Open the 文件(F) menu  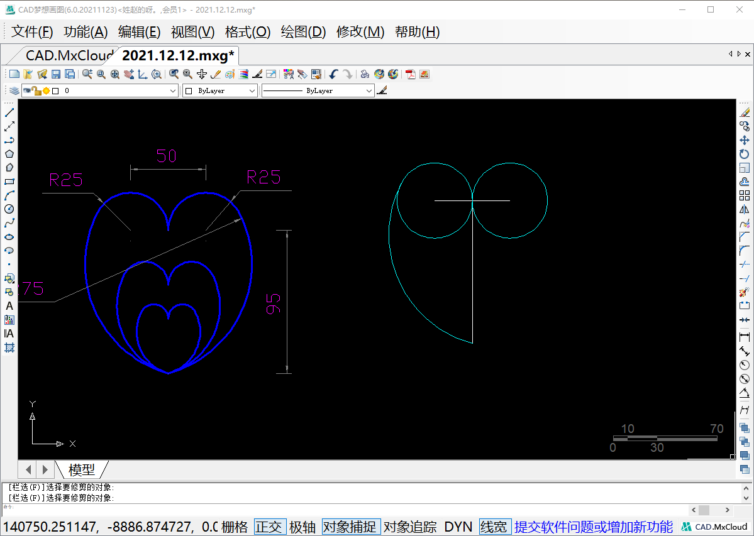(31, 31)
